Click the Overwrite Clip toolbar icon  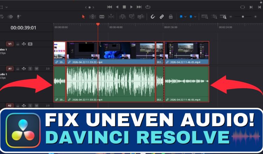click(131, 16)
